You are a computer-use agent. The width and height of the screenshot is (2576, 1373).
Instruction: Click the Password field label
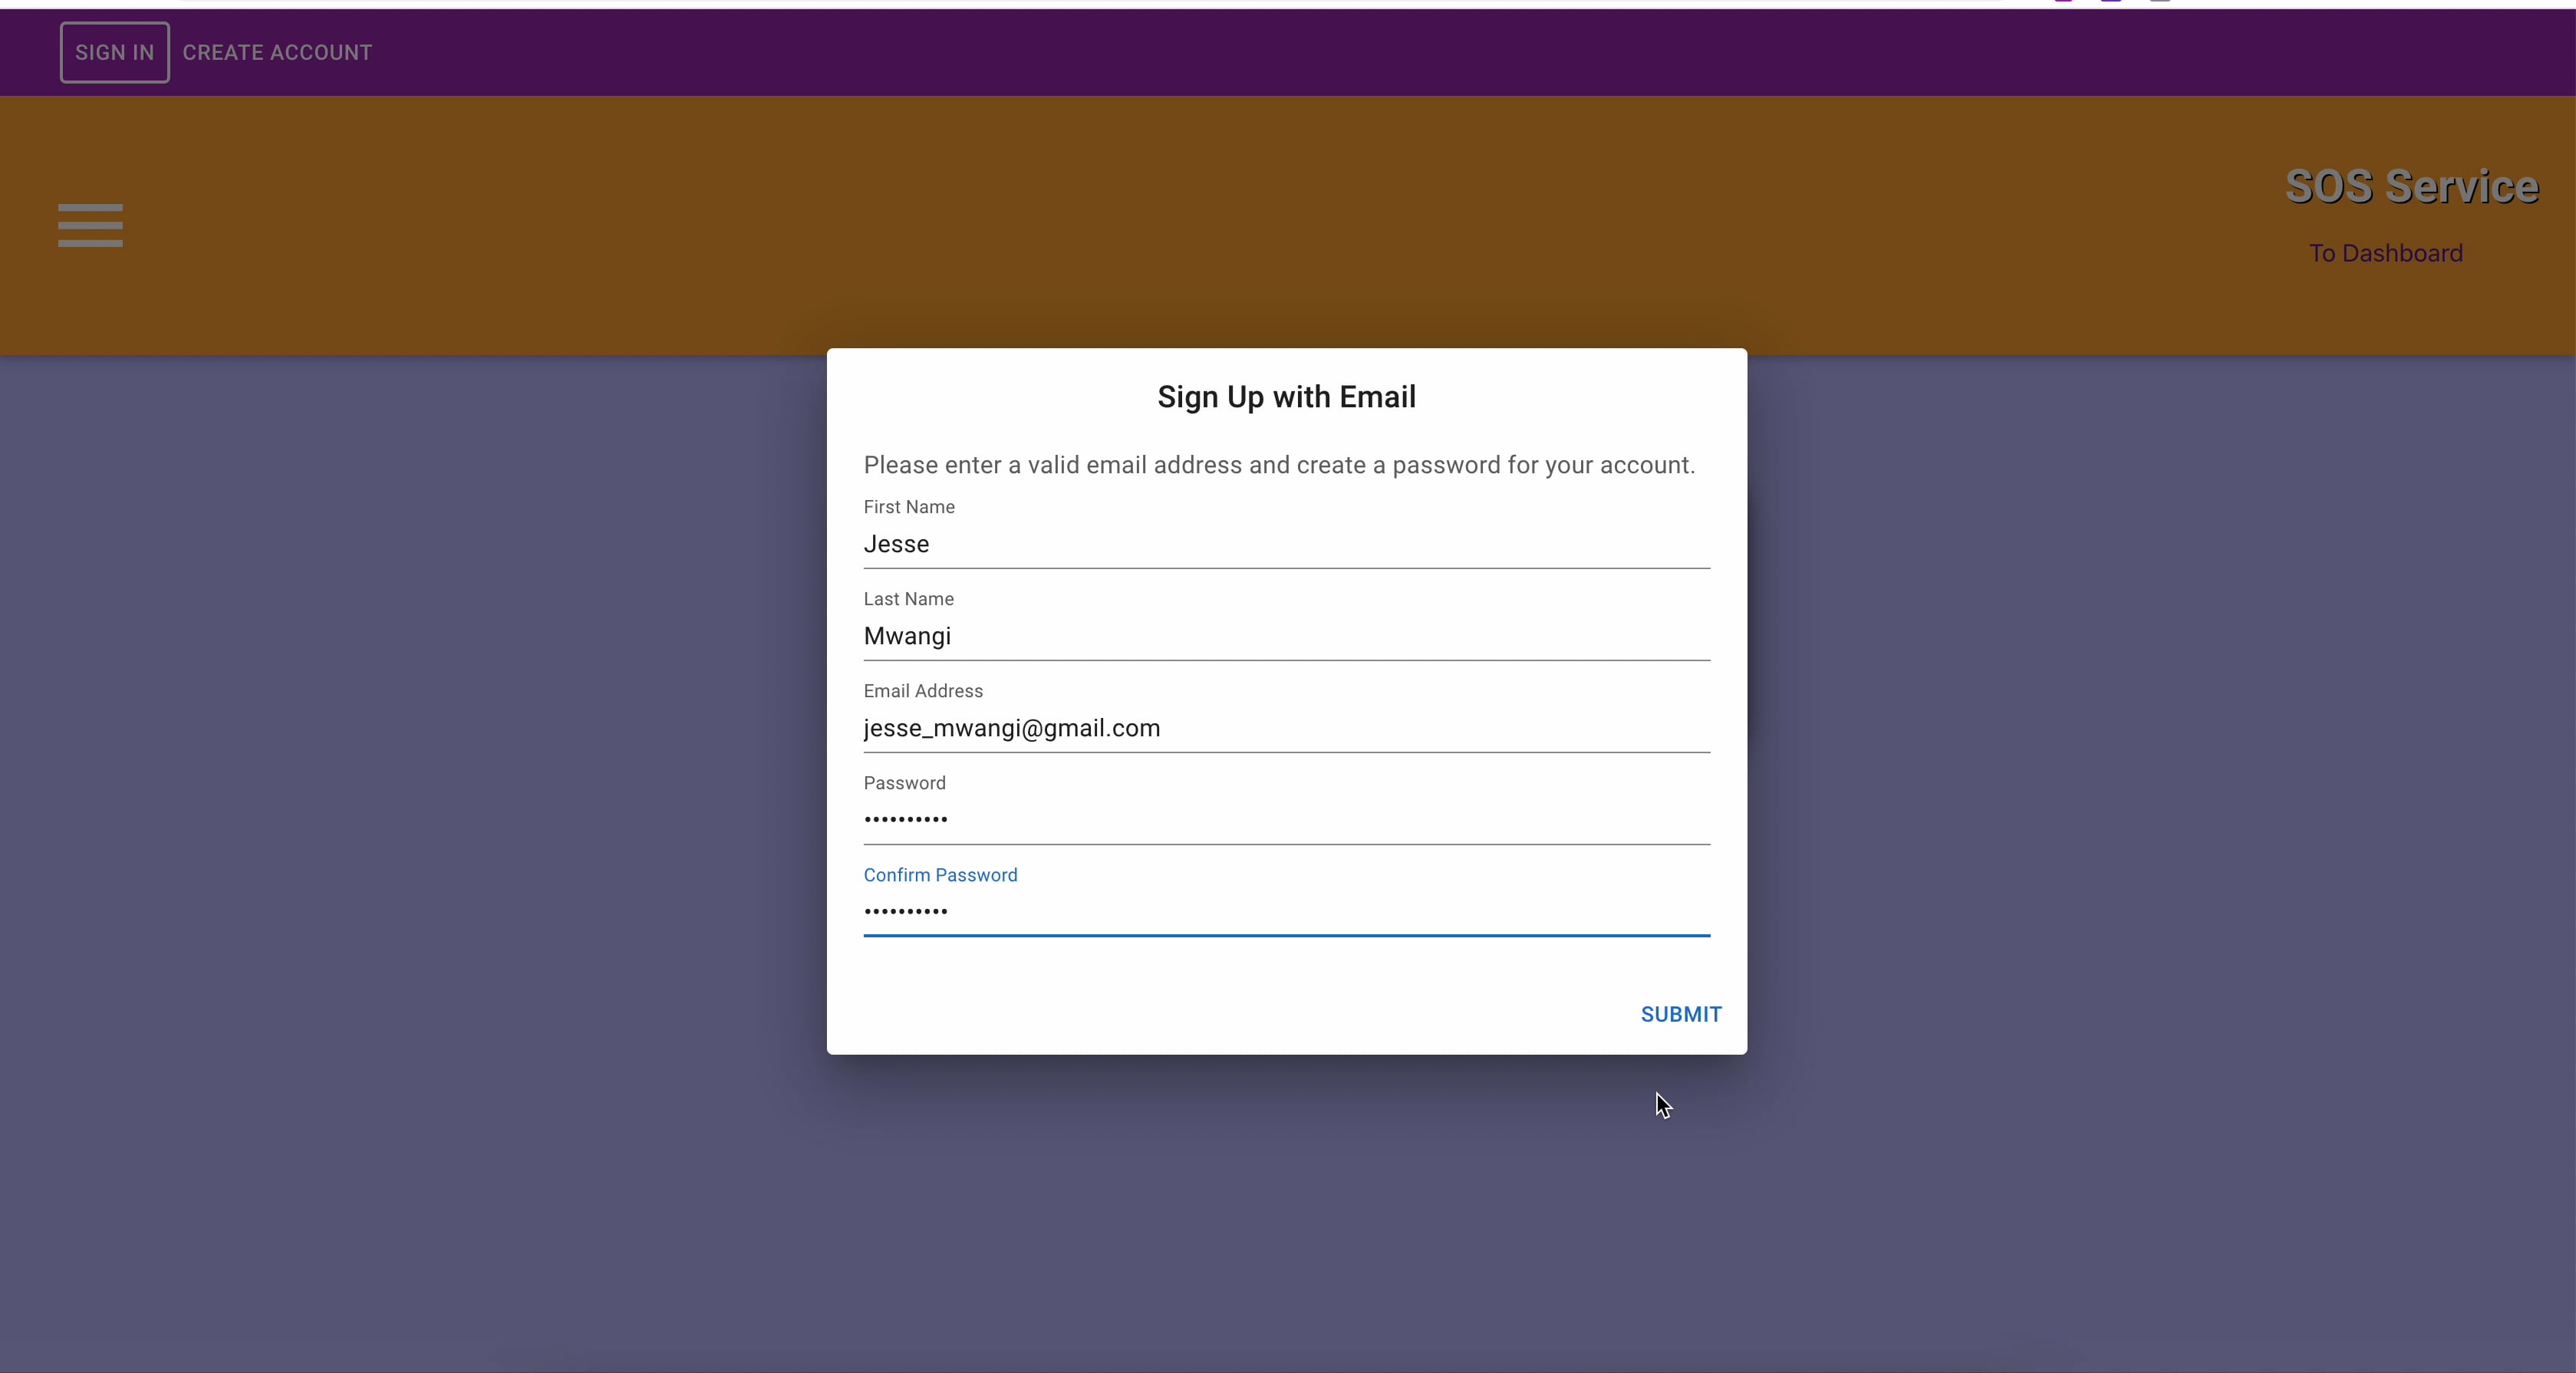tap(904, 783)
